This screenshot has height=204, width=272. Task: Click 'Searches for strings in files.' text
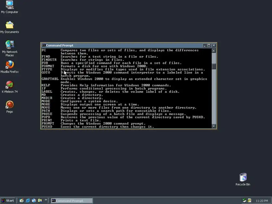[x=92, y=60]
